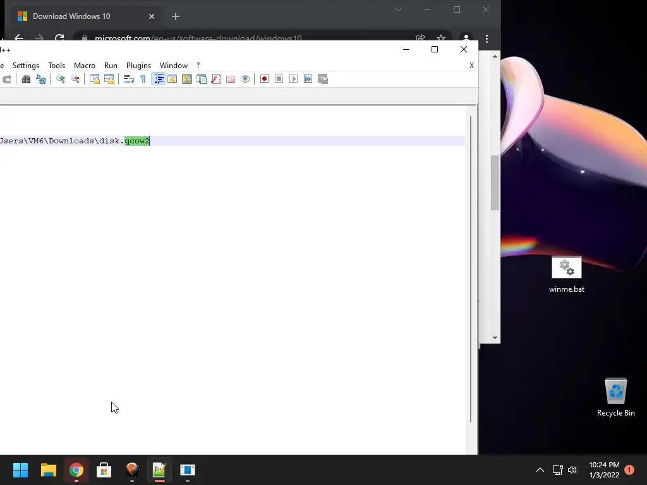Open the Replace dialog toolbar icon
Image resolution: width=647 pixels, height=485 pixels.
tap(41, 79)
